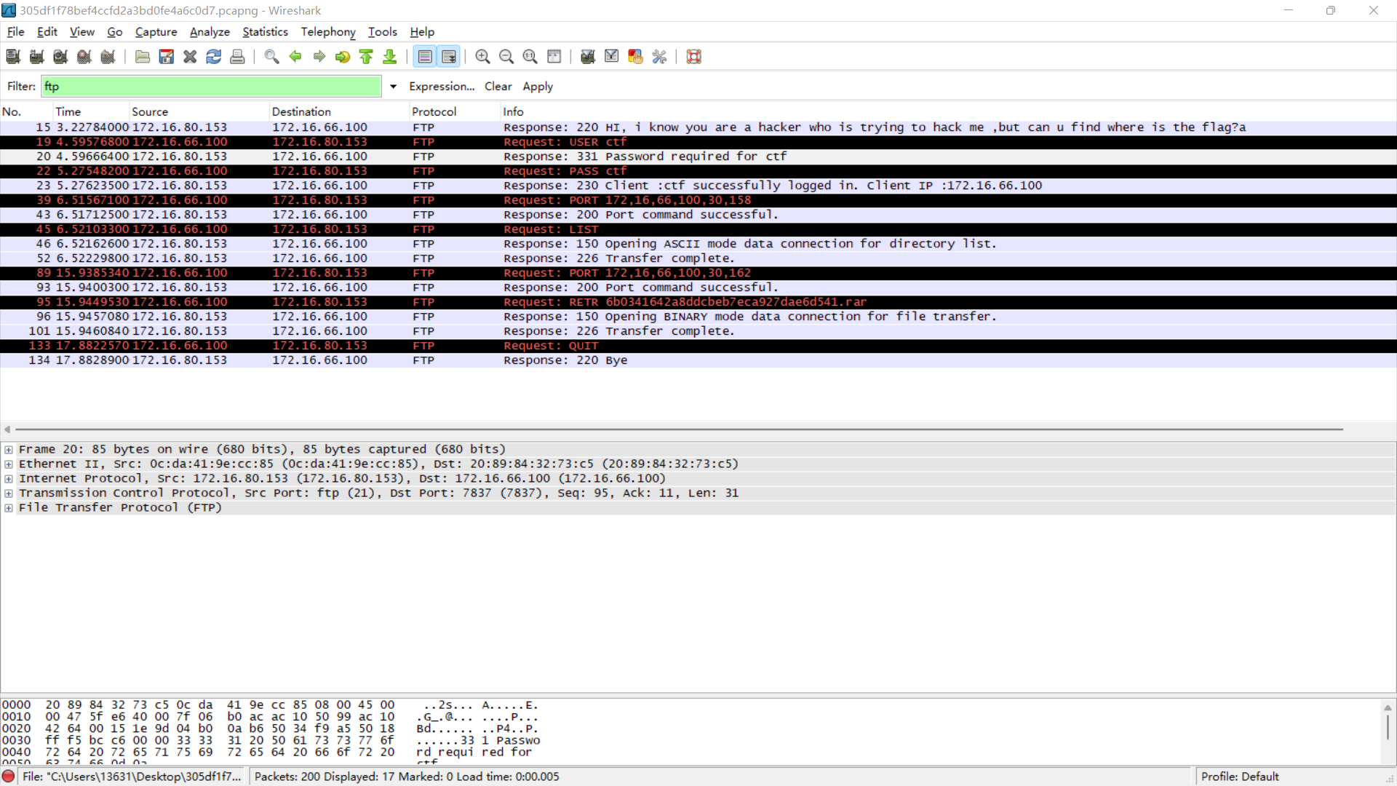
Task: Open preferences wrench icon
Action: (x=659, y=57)
